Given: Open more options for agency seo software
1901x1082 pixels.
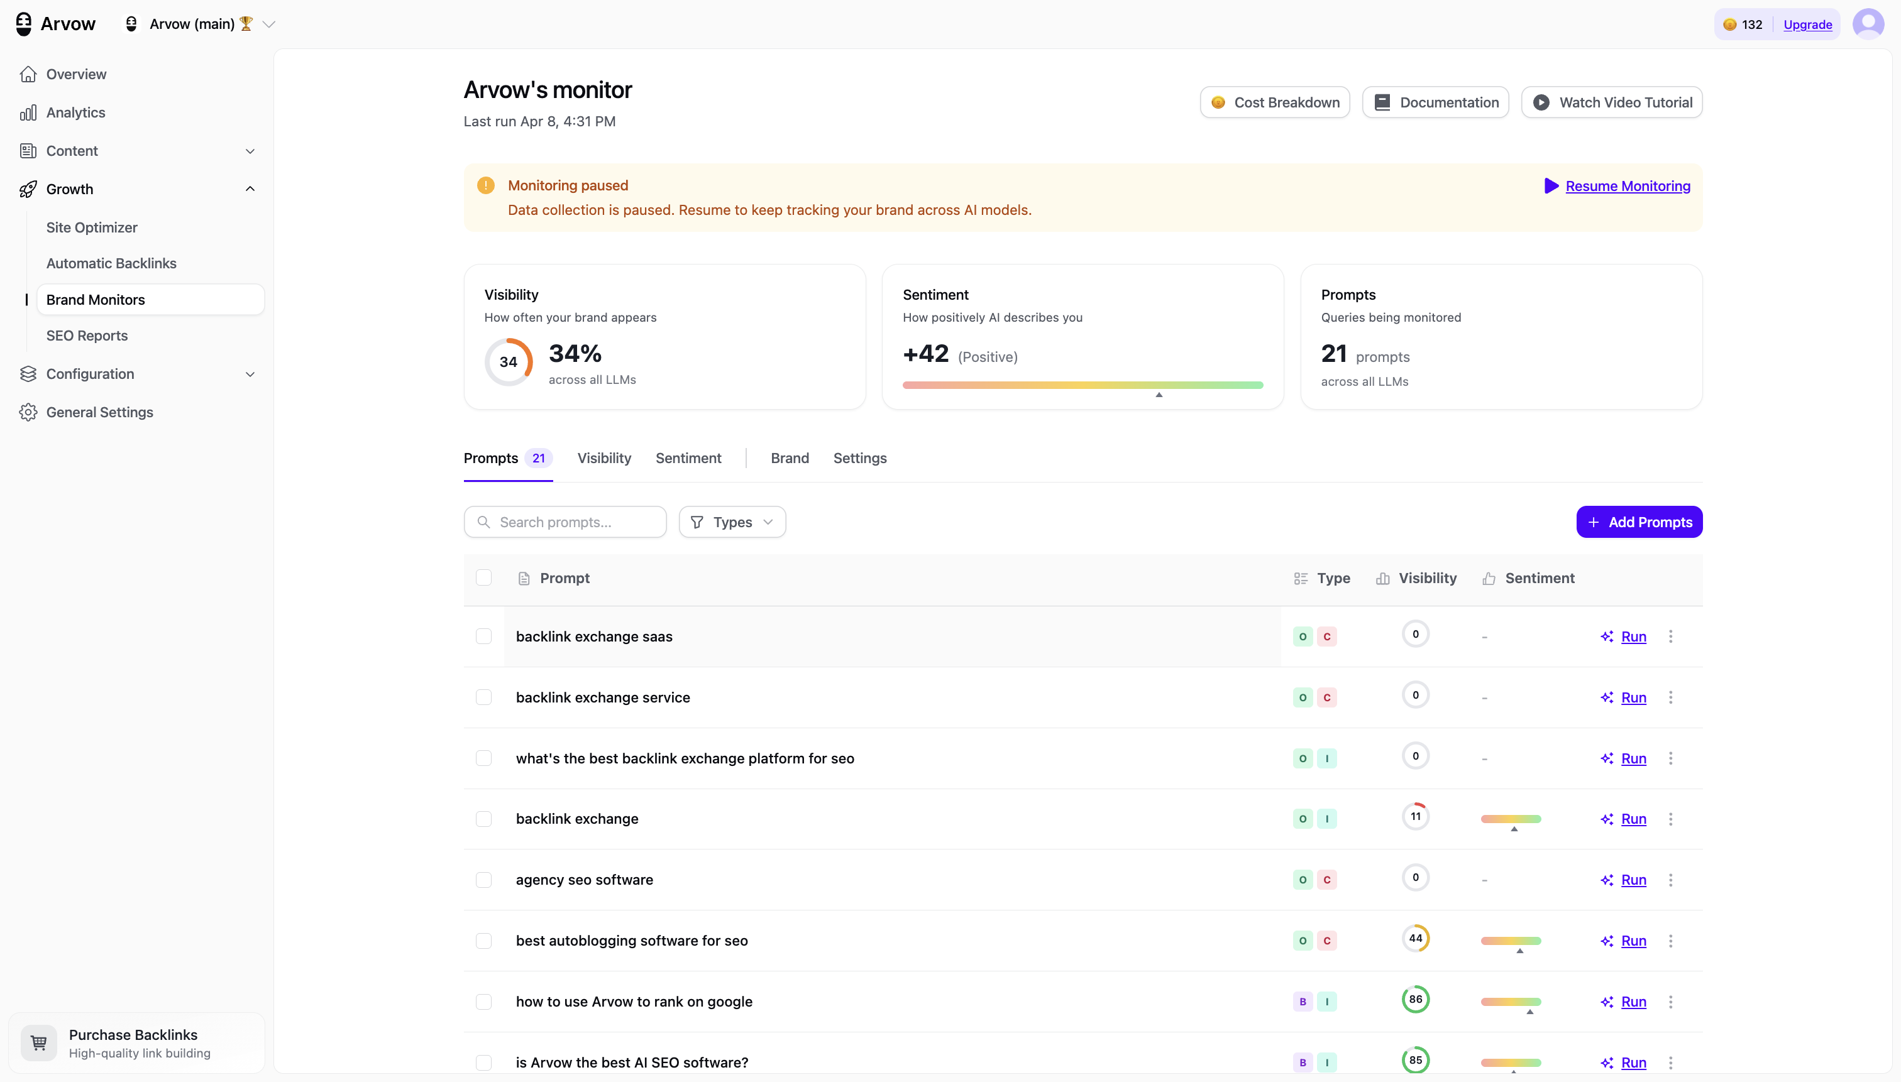Looking at the screenshot, I should tap(1670, 880).
